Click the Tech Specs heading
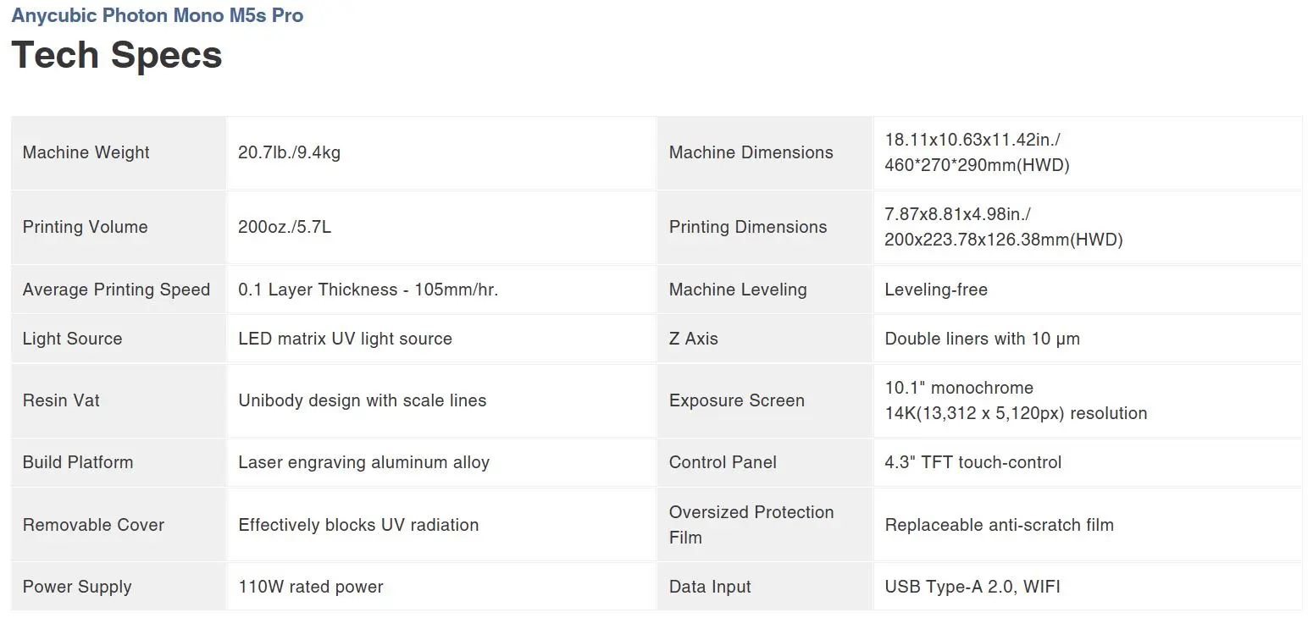 click(x=117, y=55)
